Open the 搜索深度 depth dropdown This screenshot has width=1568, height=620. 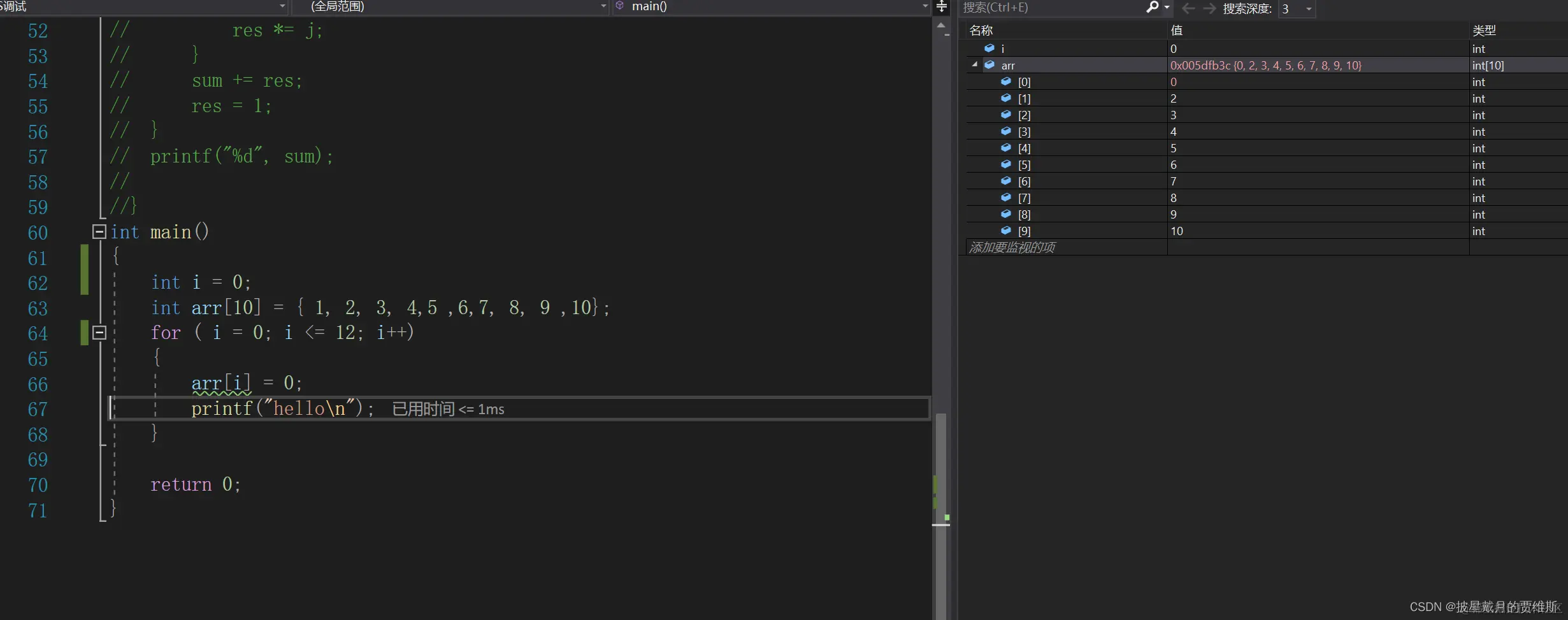(1309, 9)
